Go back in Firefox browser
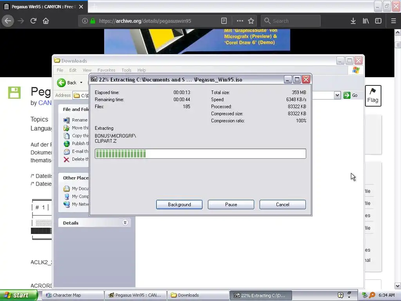 pos(8,21)
